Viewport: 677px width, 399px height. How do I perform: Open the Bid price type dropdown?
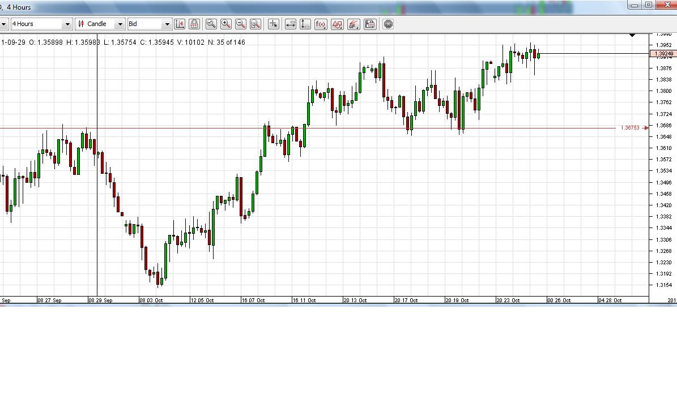[150, 24]
